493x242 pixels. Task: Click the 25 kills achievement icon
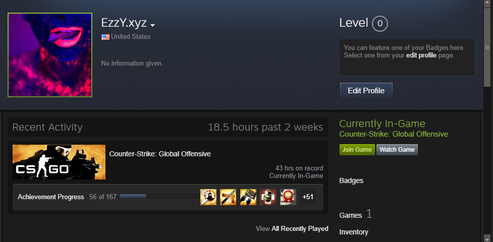pos(208,197)
